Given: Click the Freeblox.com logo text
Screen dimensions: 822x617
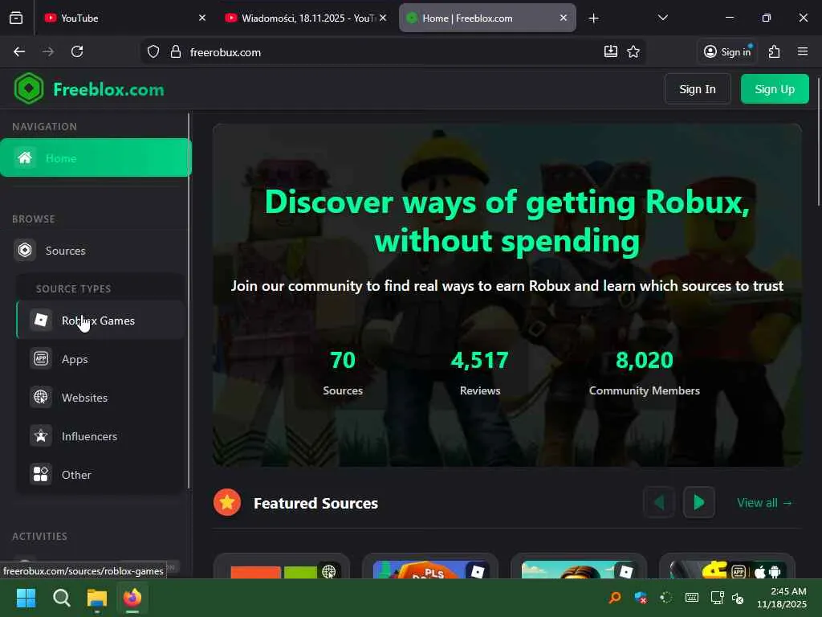Looking at the screenshot, I should (108, 89).
